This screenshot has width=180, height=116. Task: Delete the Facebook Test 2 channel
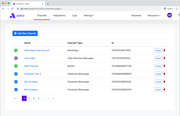click(164, 74)
